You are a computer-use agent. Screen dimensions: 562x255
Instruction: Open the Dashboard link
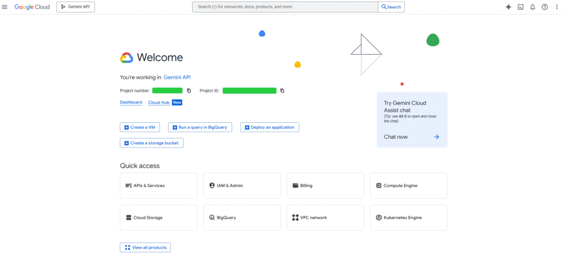(131, 103)
